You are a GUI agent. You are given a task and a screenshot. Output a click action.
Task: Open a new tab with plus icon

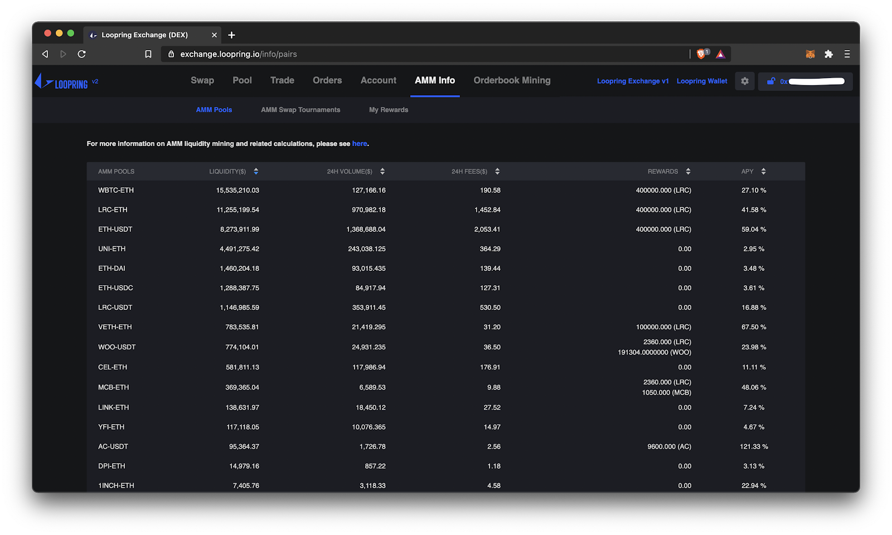[x=232, y=35]
